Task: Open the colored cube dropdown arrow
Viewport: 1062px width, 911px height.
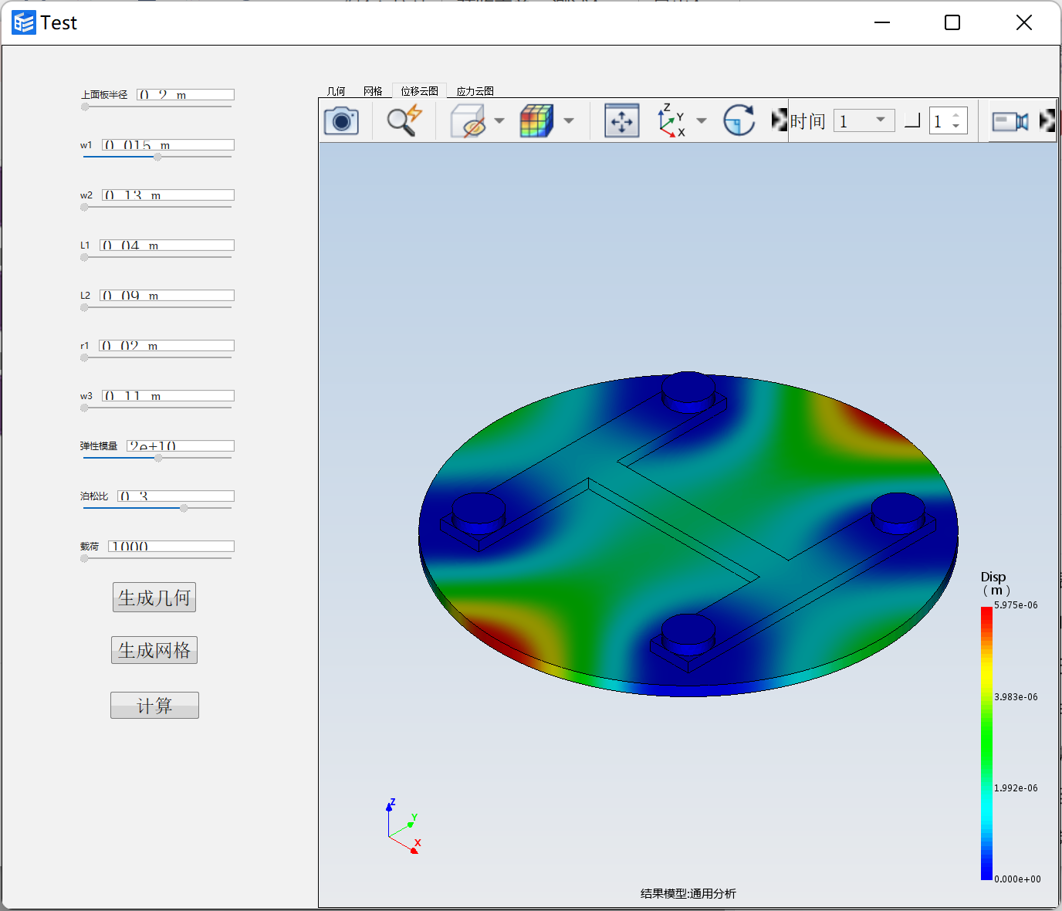Action: click(x=569, y=121)
